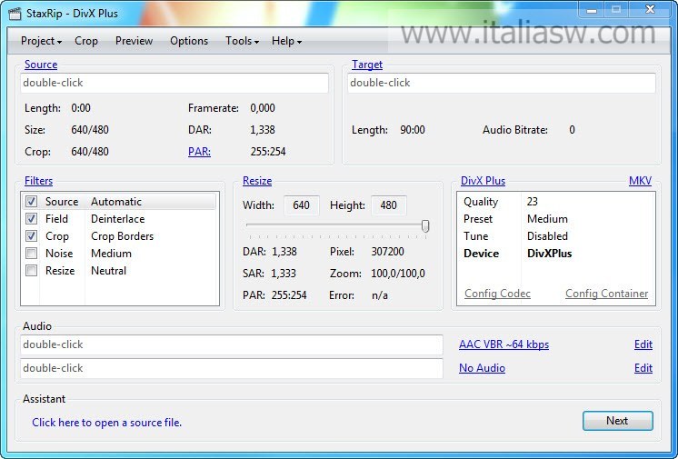
Task: Select the Crop Borders filter value
Action: point(122,236)
